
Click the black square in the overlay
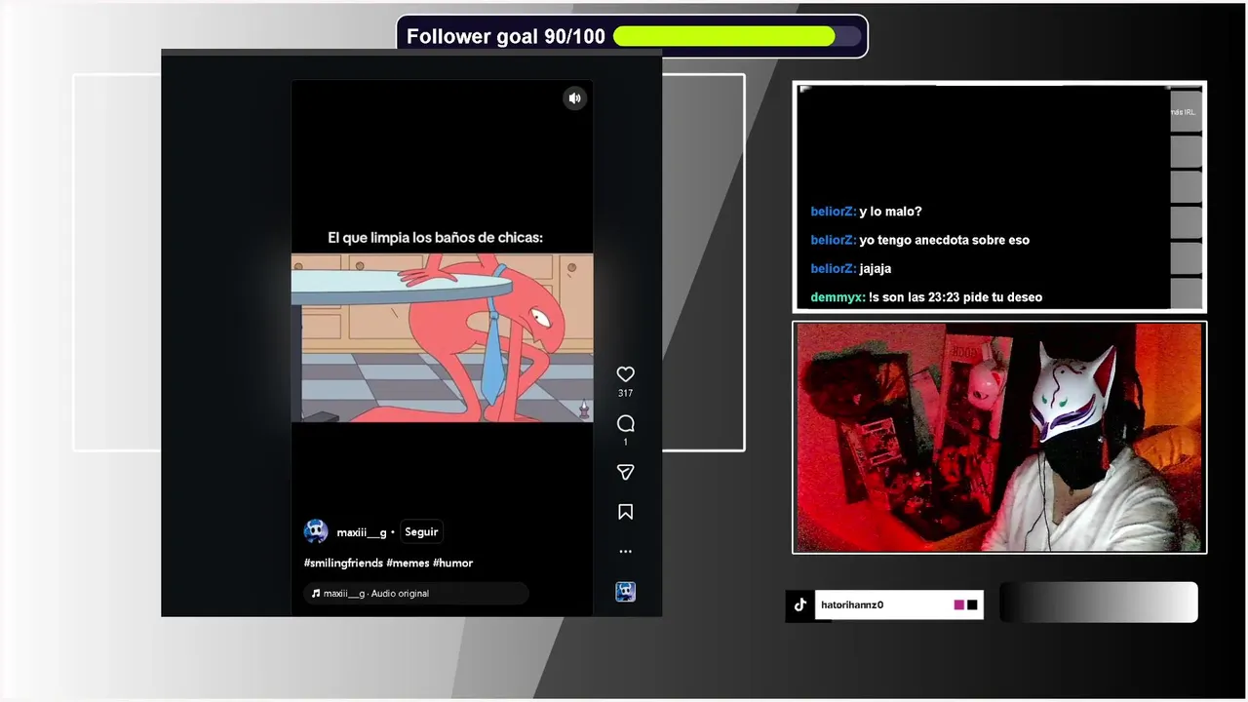coord(972,604)
